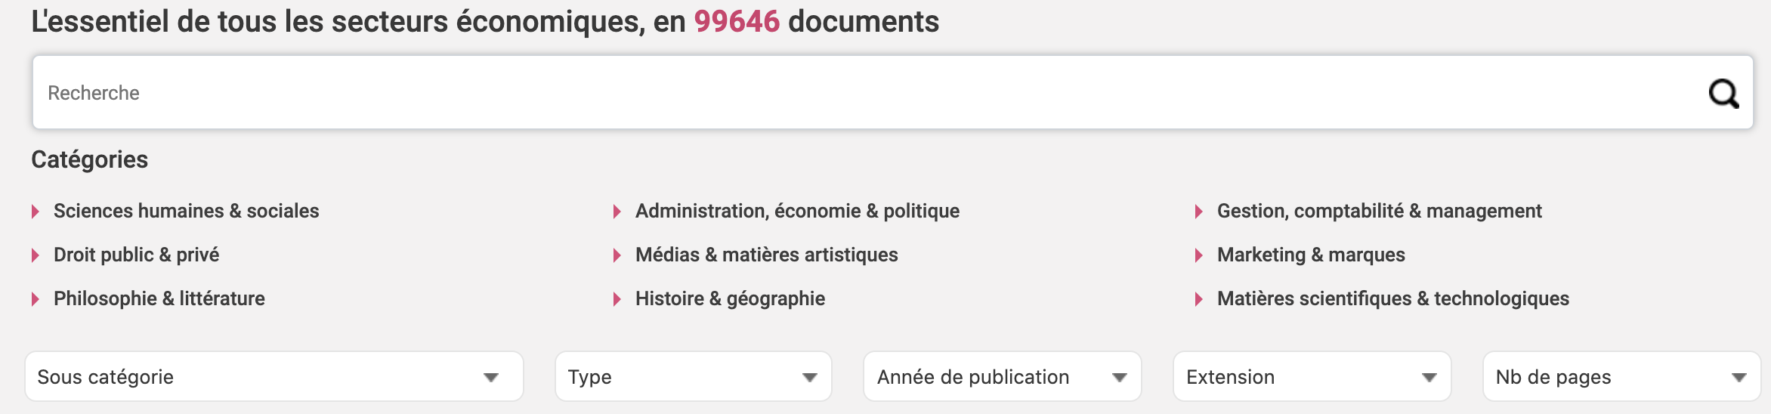Expand Année de publication dropdown

1002,376
